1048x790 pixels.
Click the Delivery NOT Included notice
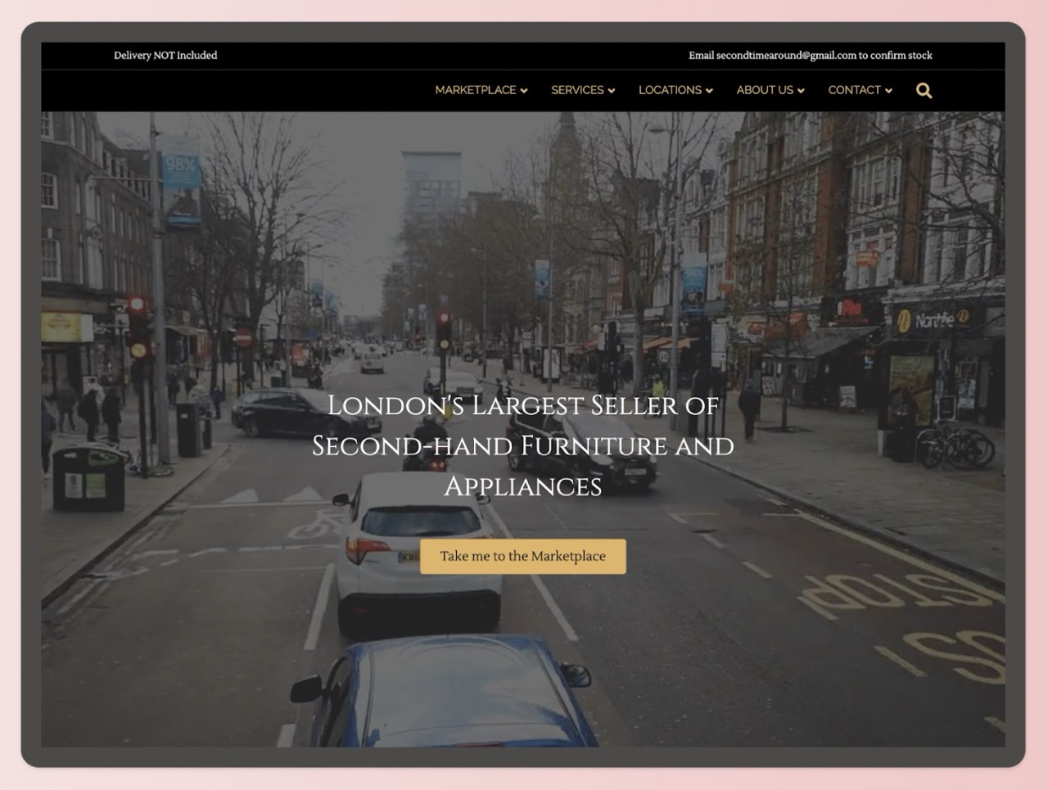point(165,56)
